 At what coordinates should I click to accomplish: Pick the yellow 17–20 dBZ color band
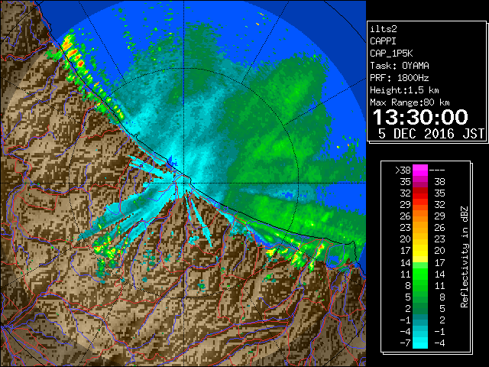pos(420,251)
